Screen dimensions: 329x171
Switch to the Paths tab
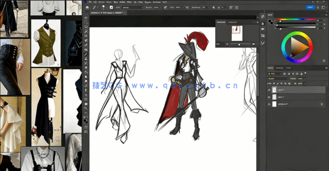(x=289, y=68)
